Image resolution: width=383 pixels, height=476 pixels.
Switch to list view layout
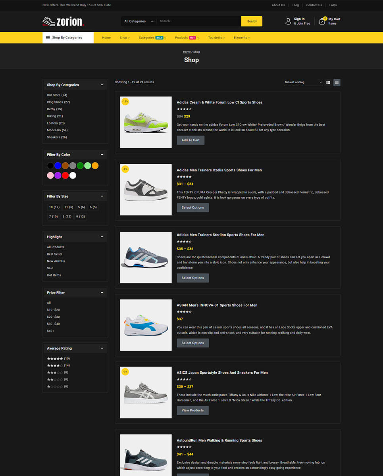pyautogui.click(x=337, y=83)
